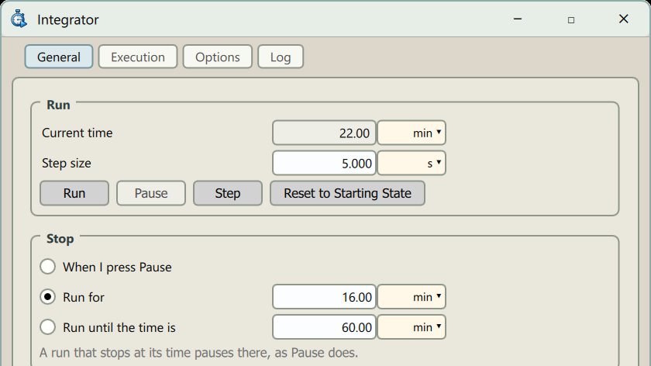Close the Integrator window
This screenshot has height=366, width=651.
point(624,19)
